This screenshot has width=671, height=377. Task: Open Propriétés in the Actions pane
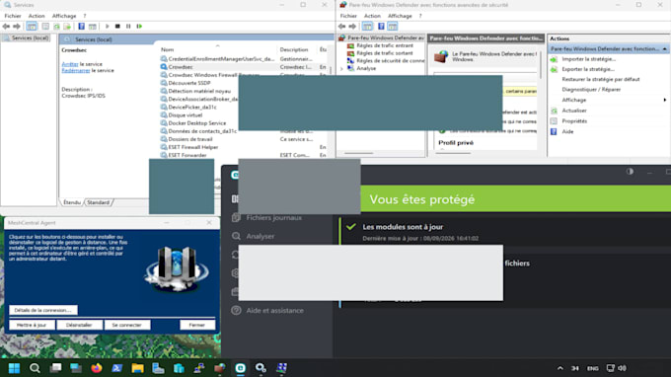(574, 121)
